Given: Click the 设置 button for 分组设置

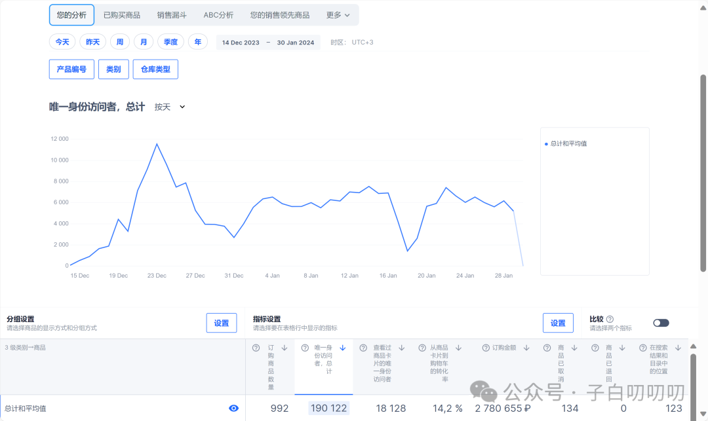Looking at the screenshot, I should pos(221,323).
